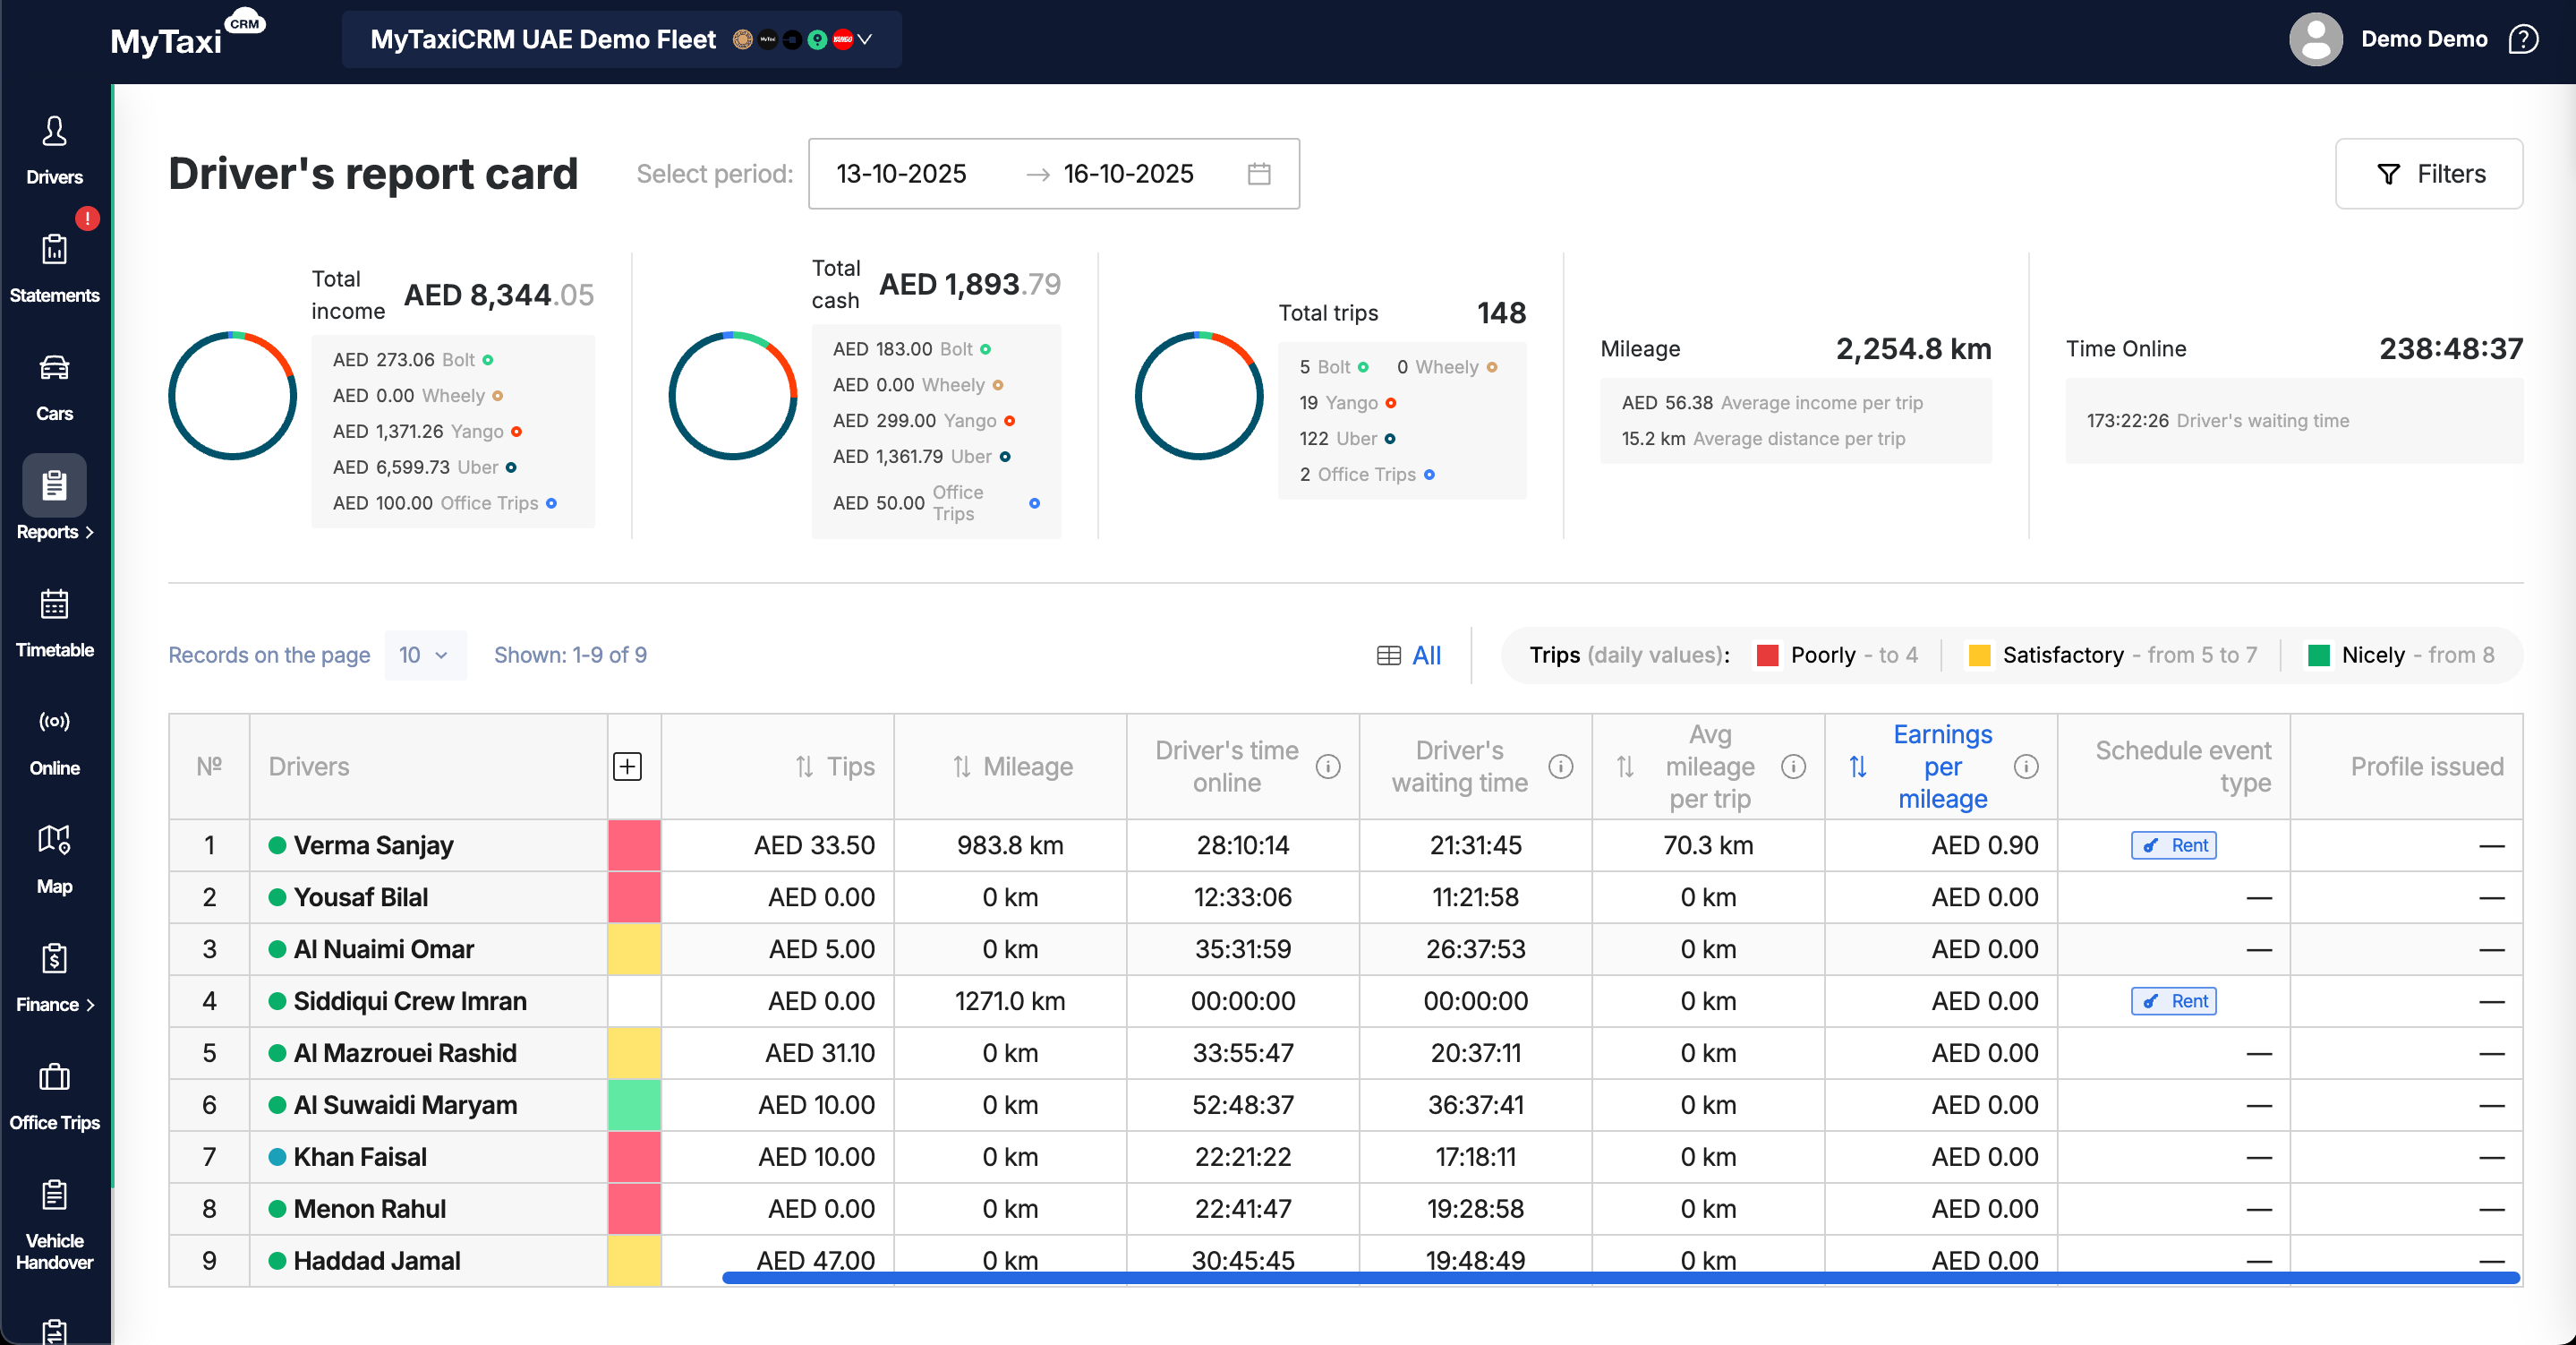Open the Map sidebar icon
The width and height of the screenshot is (2576, 1345).
(54, 840)
